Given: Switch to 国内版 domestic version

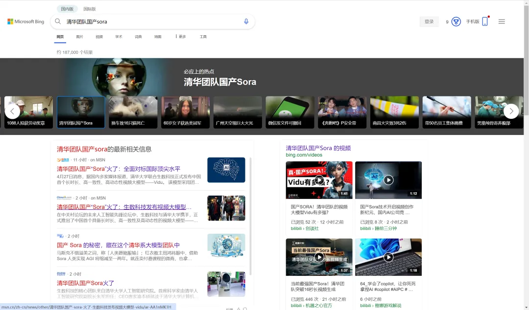Looking at the screenshot, I should tap(67, 9).
